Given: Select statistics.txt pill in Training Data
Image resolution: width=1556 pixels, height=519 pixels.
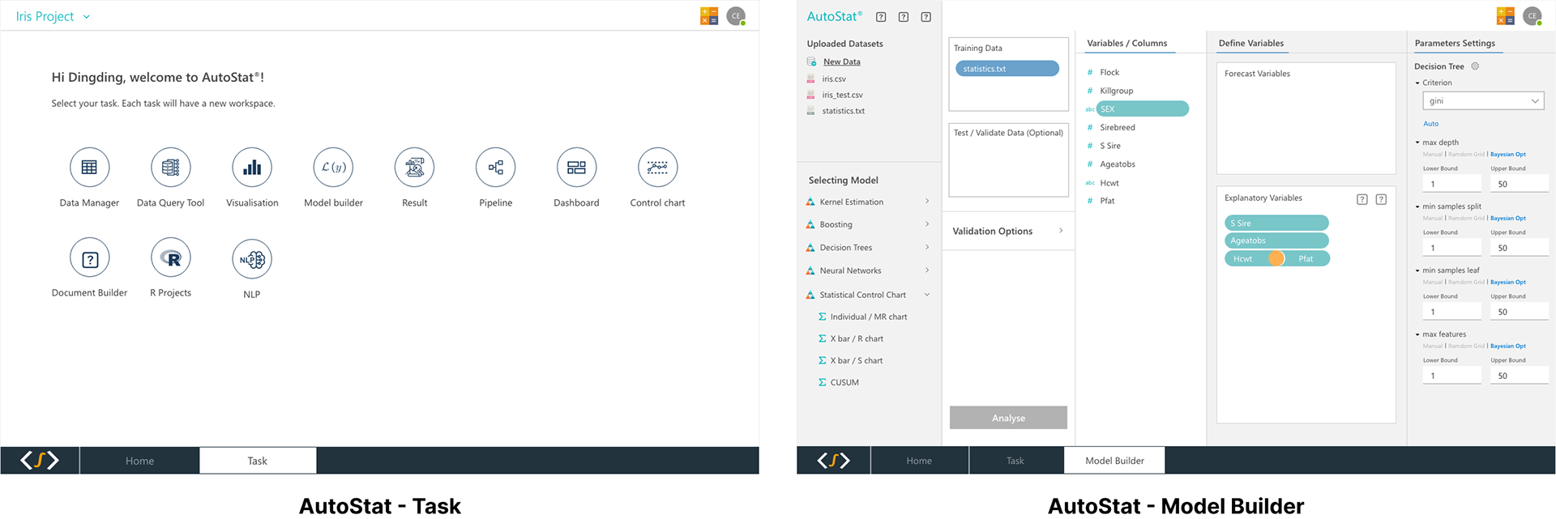Looking at the screenshot, I should pyautogui.click(x=1007, y=69).
